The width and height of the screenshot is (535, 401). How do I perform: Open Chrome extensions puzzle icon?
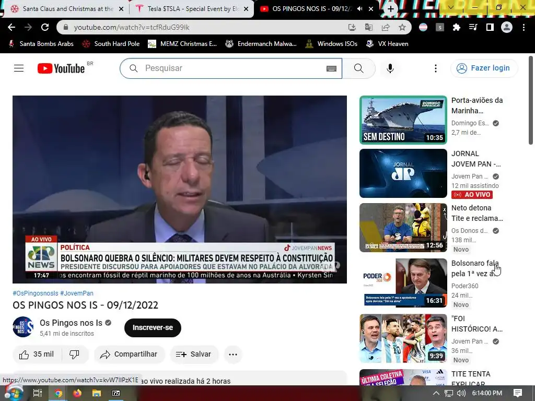coord(457,27)
